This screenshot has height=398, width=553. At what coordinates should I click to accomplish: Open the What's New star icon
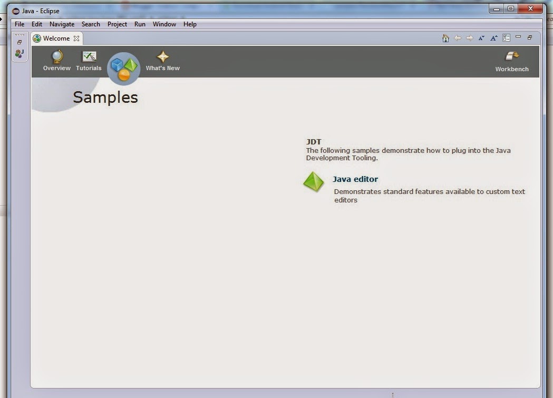point(162,57)
